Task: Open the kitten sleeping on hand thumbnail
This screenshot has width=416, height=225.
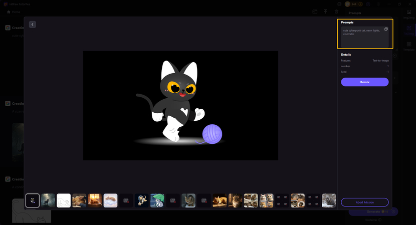Action: pos(79,200)
